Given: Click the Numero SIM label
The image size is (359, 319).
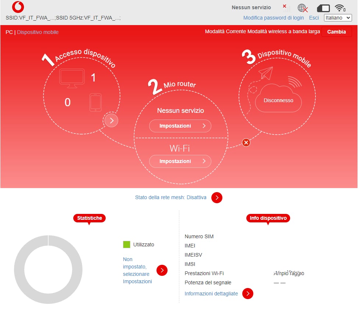Looking at the screenshot, I should (199, 236).
